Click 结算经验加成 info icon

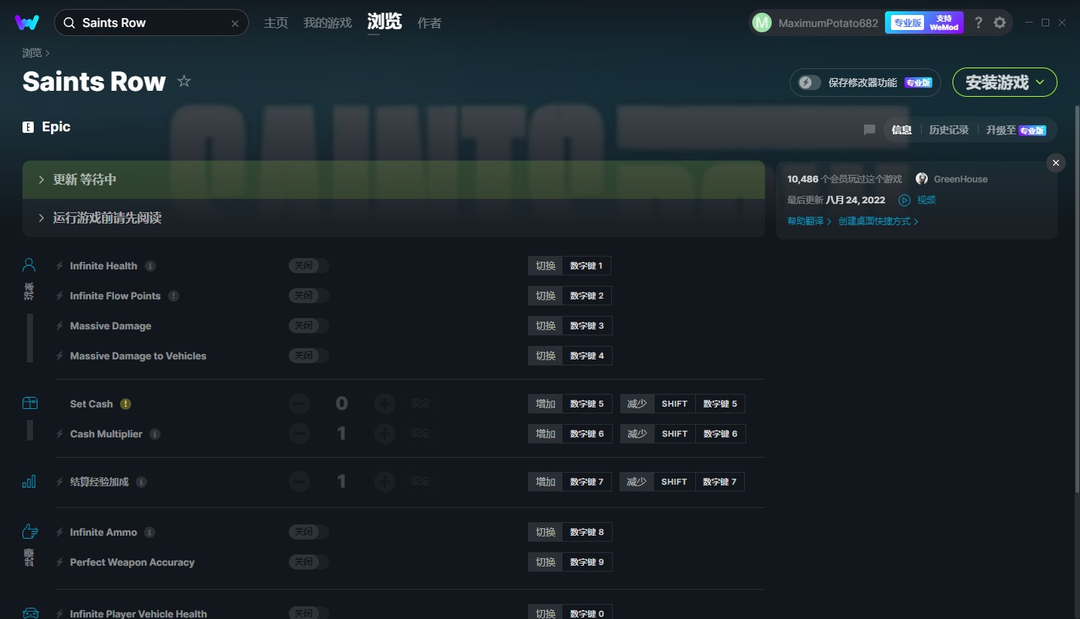click(141, 482)
